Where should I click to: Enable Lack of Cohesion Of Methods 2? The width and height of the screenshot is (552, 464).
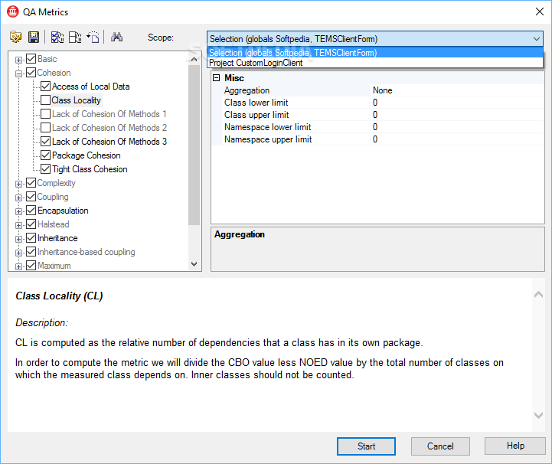[x=45, y=127]
